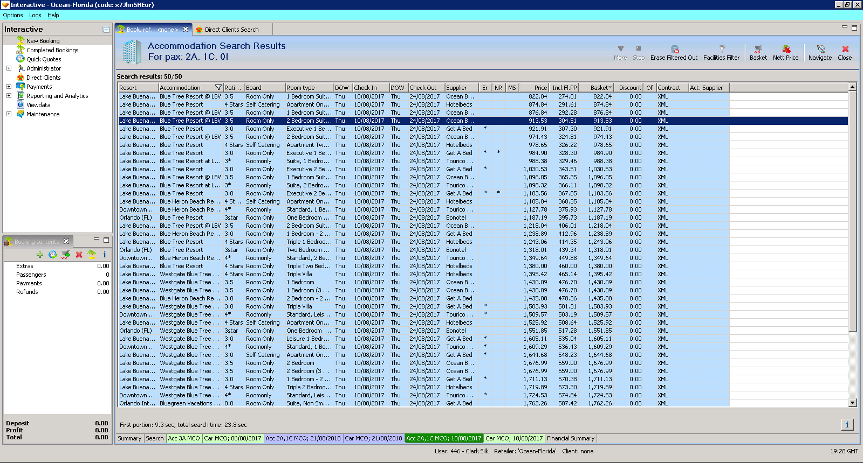Click the Basket cart icon in the results toolbar
Screen dimensions: 863x463
[x=758, y=50]
